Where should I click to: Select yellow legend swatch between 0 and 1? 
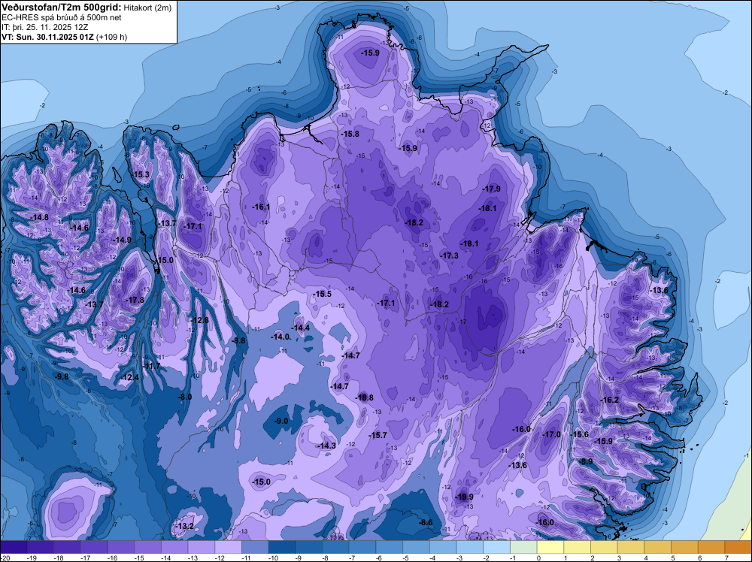pos(550,546)
